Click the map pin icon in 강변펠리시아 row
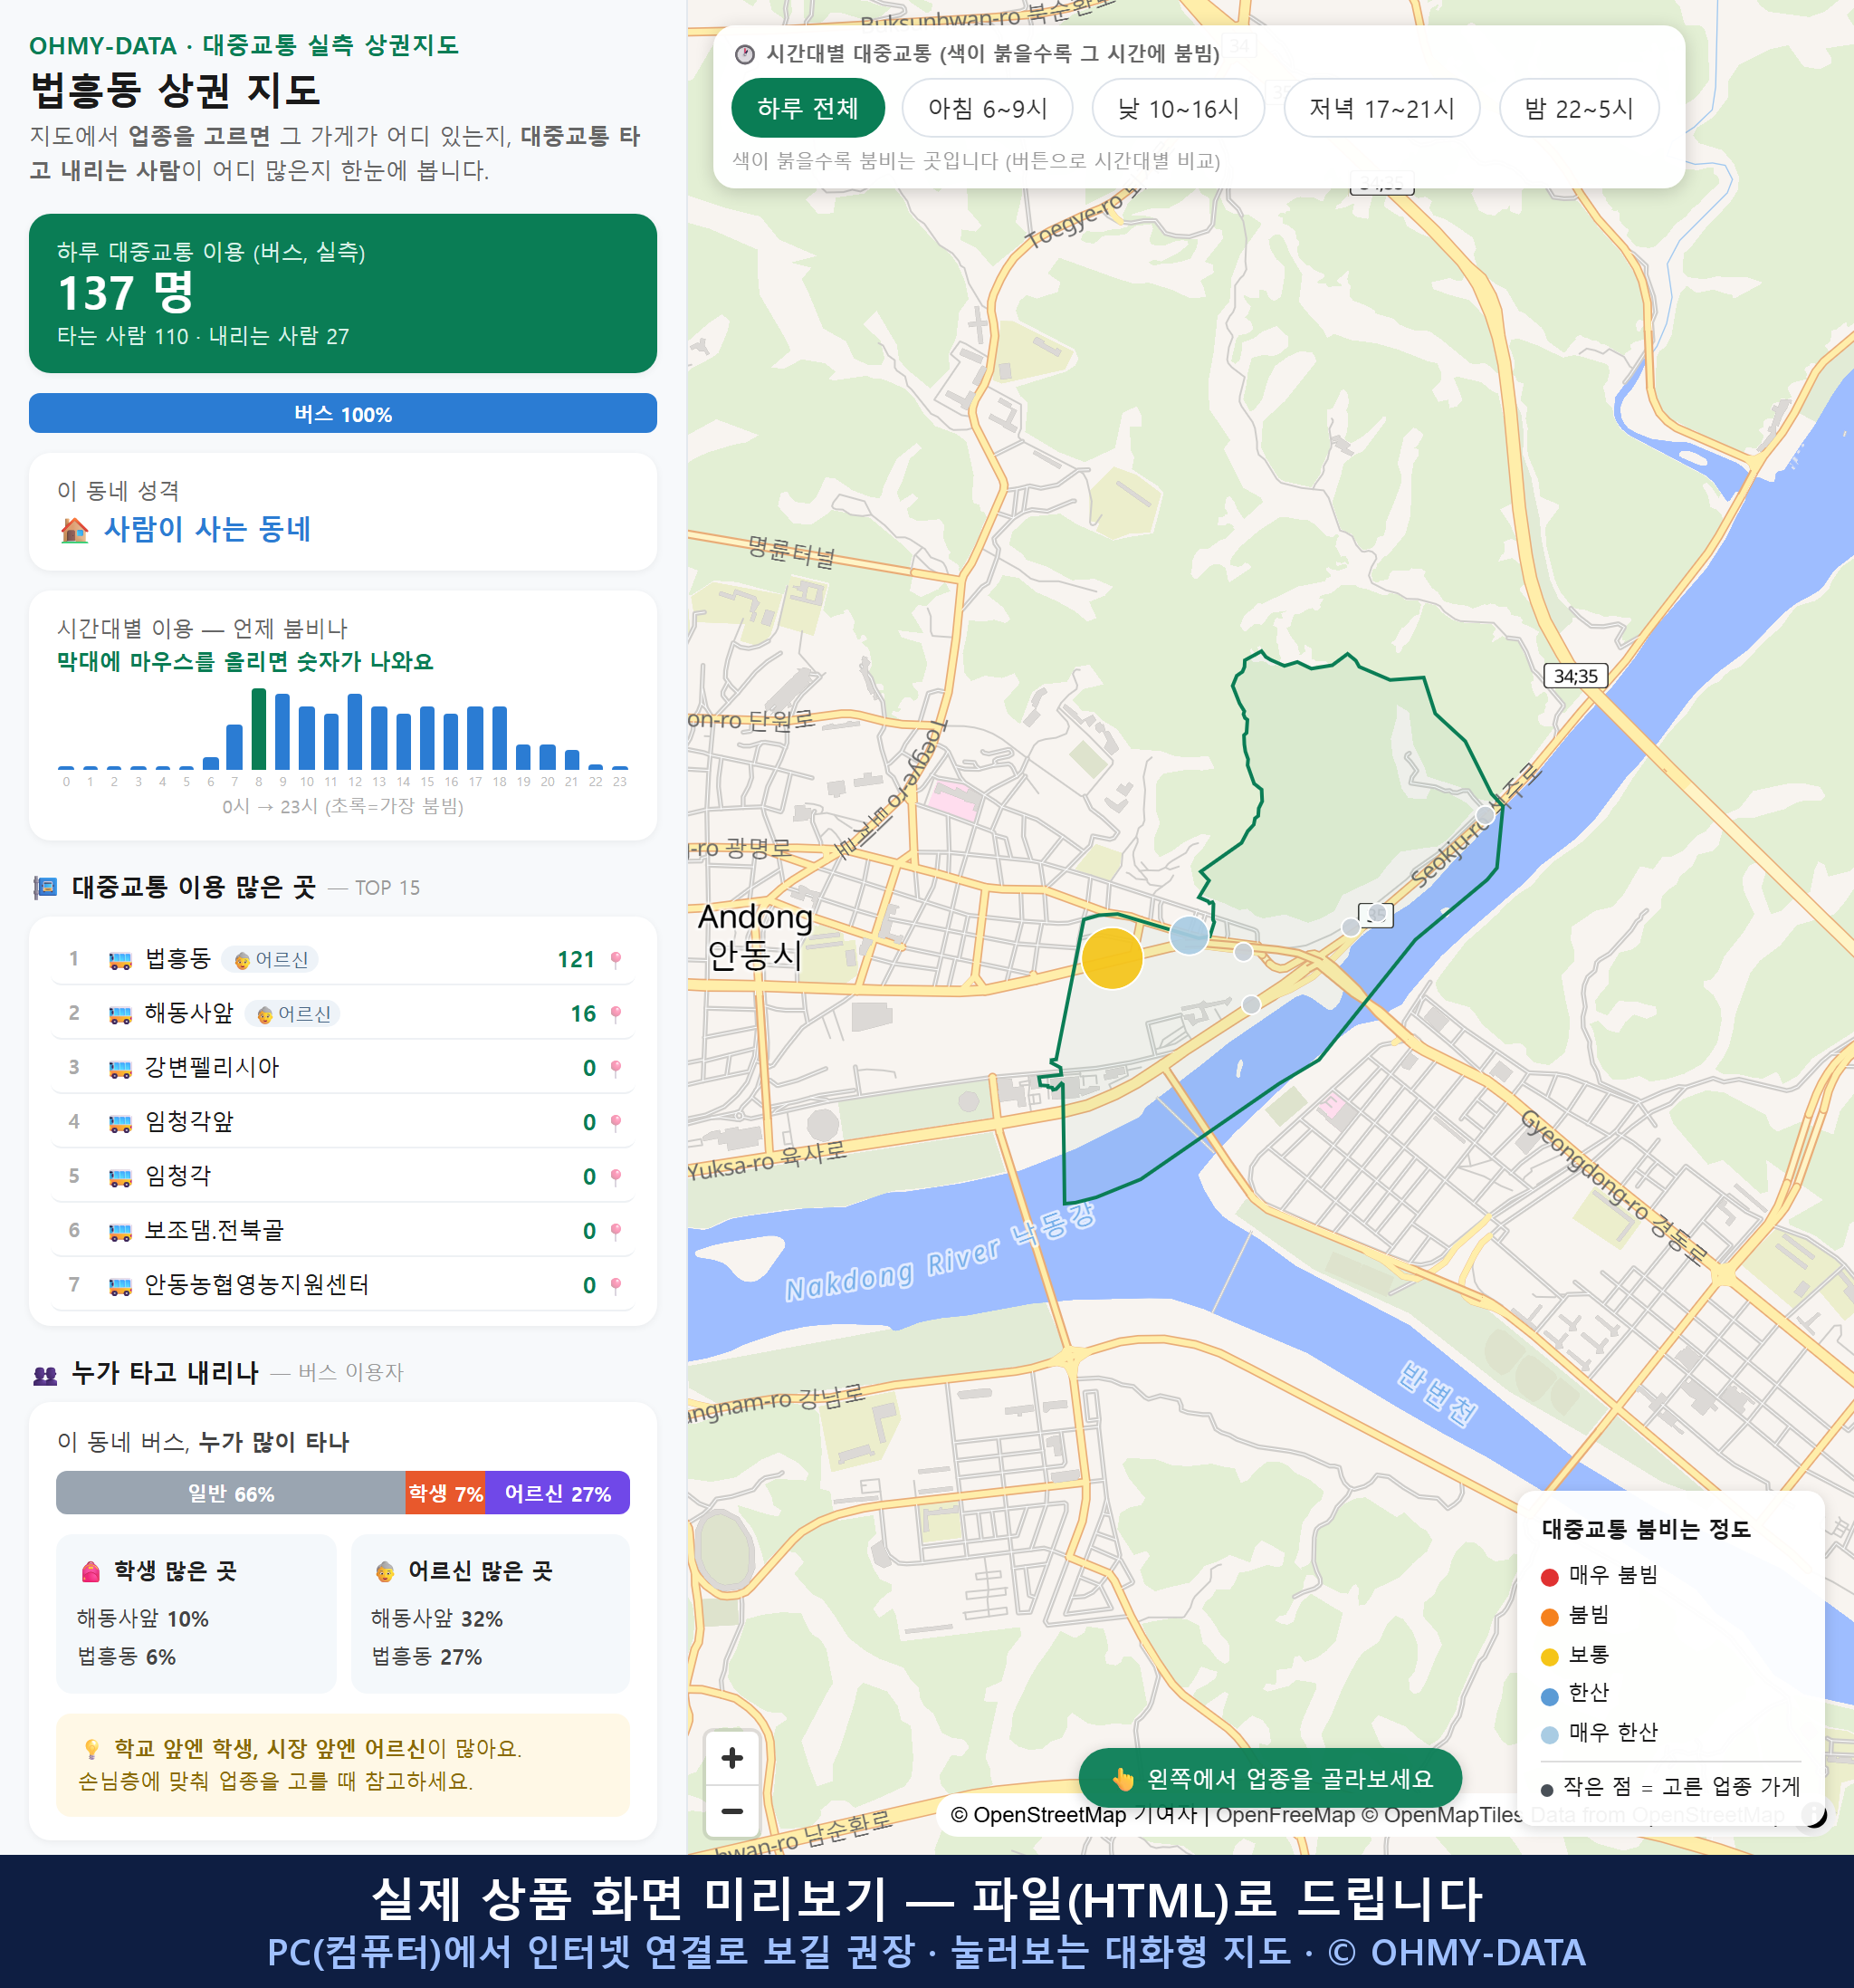 click(616, 1068)
